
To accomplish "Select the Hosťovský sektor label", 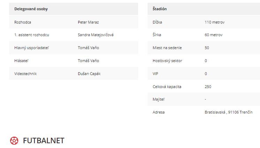I will point(167,61).
